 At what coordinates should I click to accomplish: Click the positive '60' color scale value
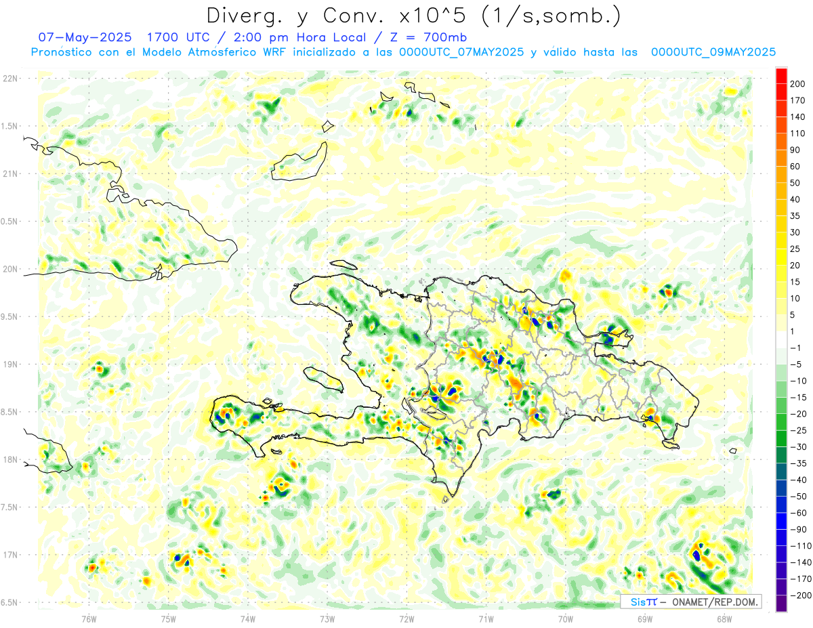[796, 167]
